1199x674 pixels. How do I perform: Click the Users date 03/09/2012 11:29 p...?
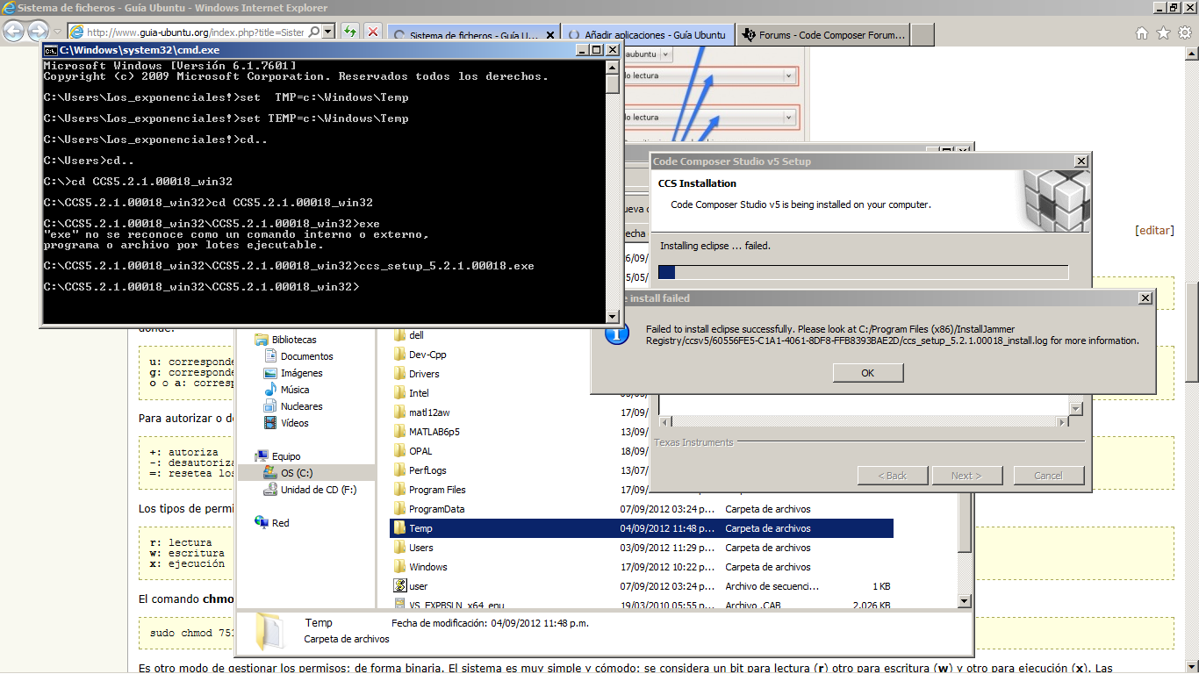coord(668,548)
